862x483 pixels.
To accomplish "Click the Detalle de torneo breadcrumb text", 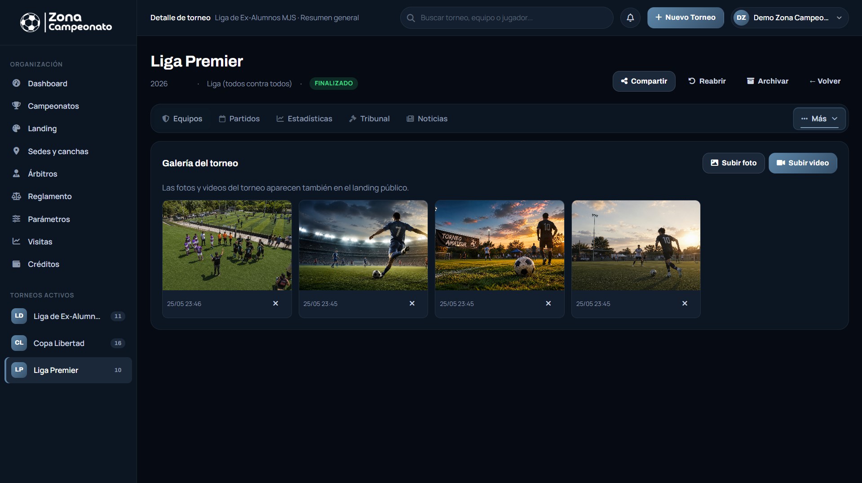I will pos(181,18).
